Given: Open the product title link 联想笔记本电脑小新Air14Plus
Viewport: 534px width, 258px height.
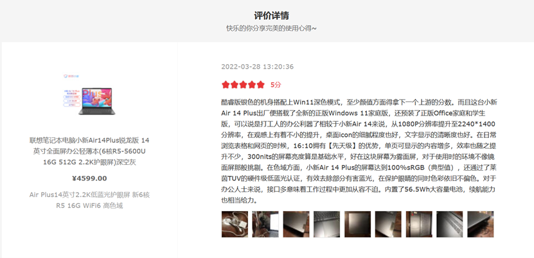Looking at the screenshot, I should click(89, 151).
